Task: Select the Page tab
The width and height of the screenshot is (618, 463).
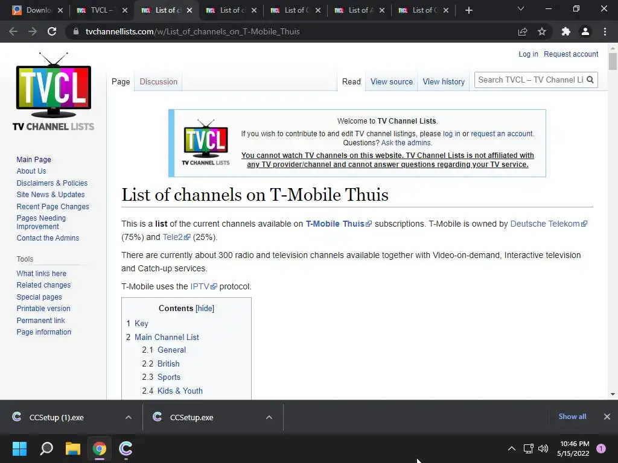Action: [121, 81]
